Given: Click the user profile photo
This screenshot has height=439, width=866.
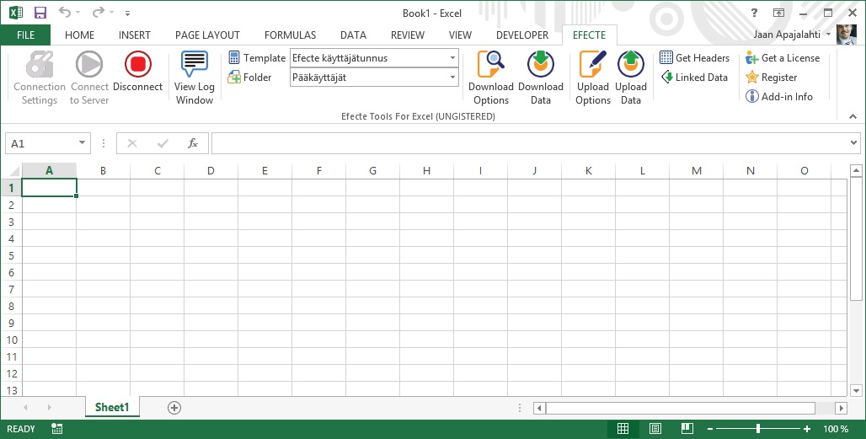Looking at the screenshot, I should 846,35.
